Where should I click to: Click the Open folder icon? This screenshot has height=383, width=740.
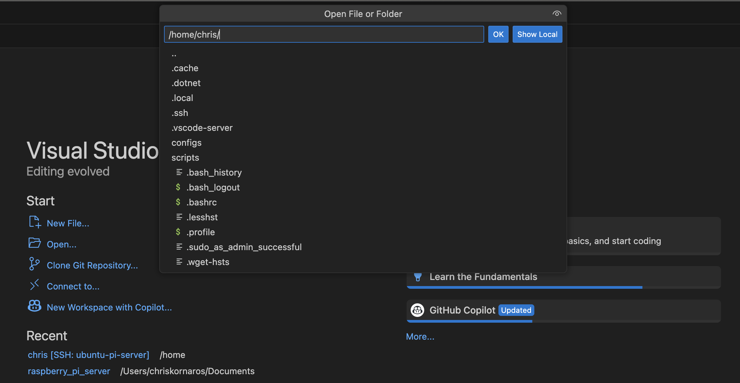tap(35, 243)
